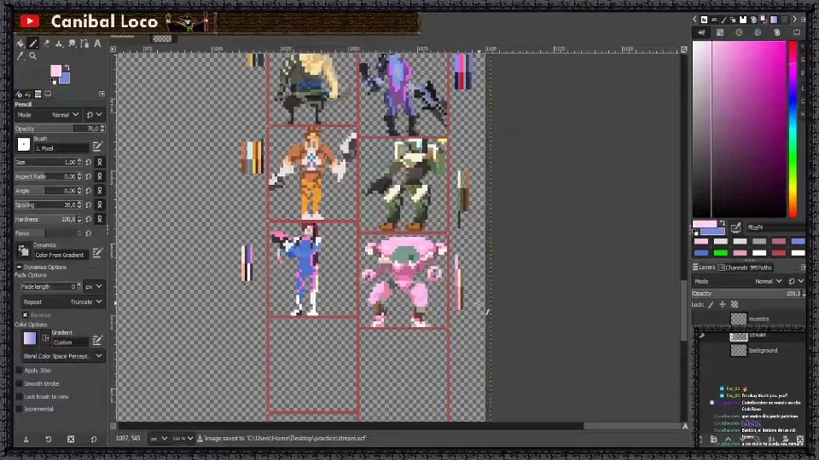Adjust the Pencil Opacity slider
Viewport: 819px width, 460px height.
point(60,129)
